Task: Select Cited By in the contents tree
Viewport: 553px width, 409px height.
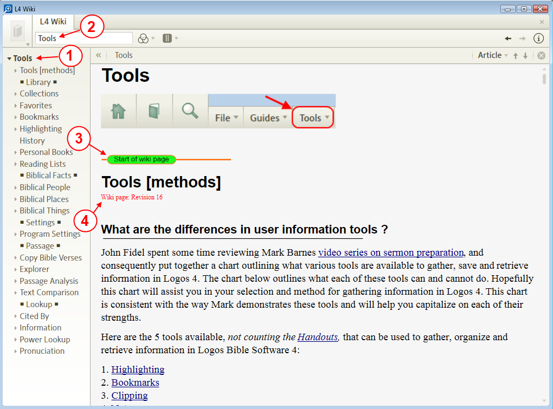Action: [x=34, y=316]
